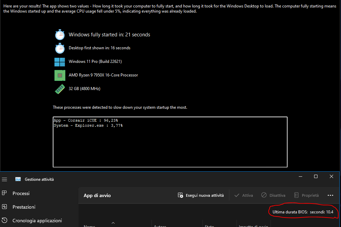Click the Windows fully started in 21 seconds text

109,35
